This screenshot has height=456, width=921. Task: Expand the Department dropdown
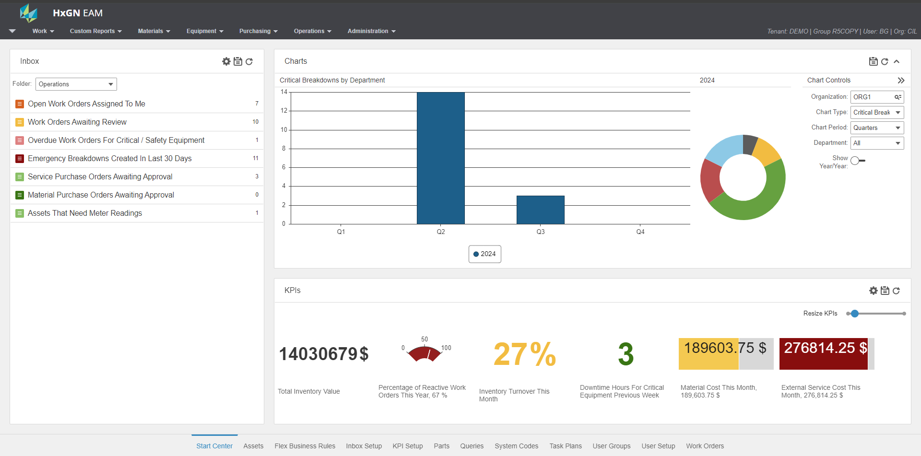coord(876,143)
